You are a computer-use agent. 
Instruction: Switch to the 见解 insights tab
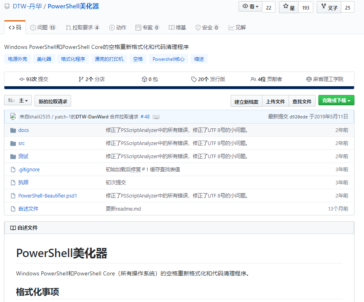tap(237, 27)
